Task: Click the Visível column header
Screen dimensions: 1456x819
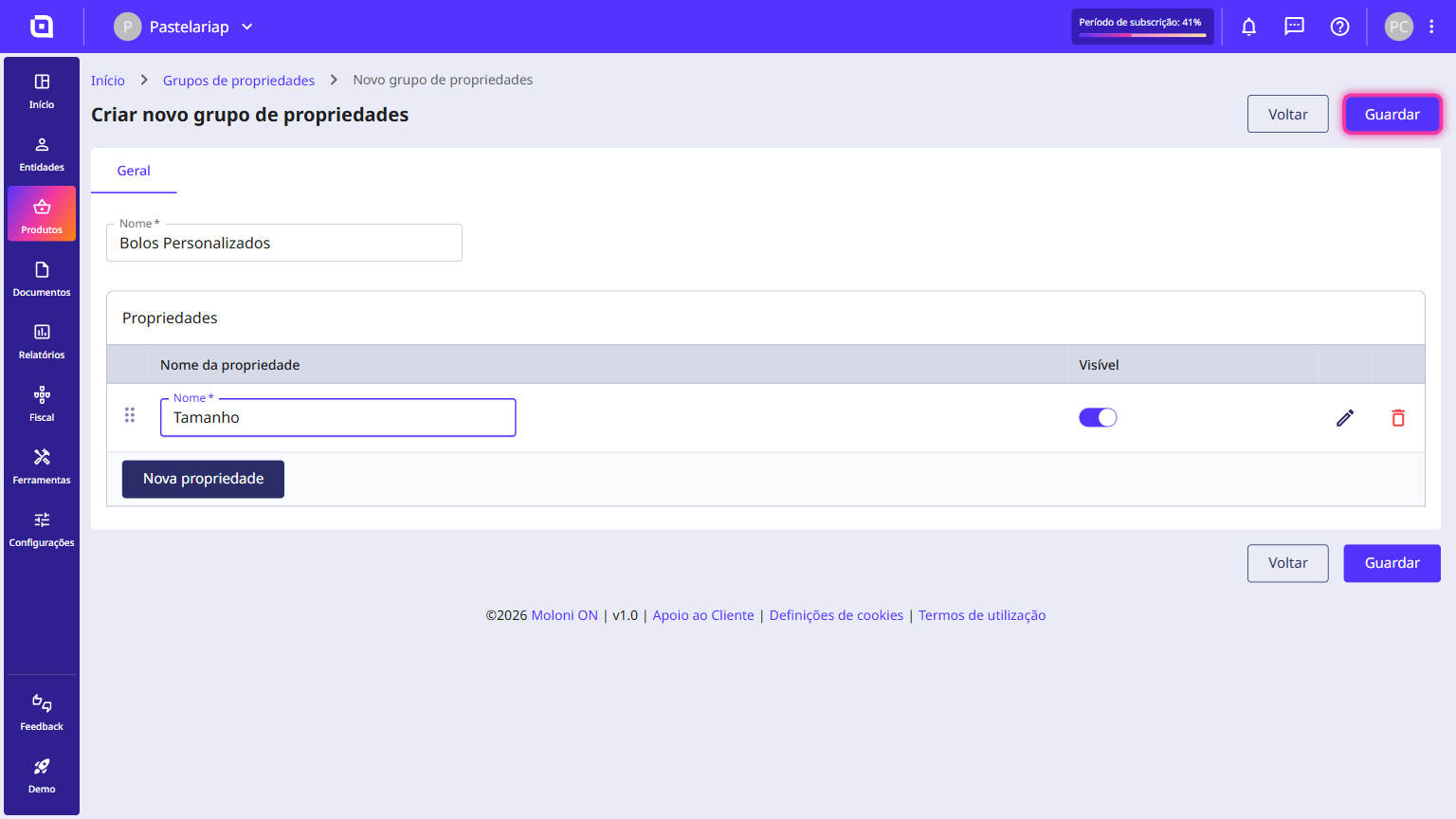Action: [1099, 365]
